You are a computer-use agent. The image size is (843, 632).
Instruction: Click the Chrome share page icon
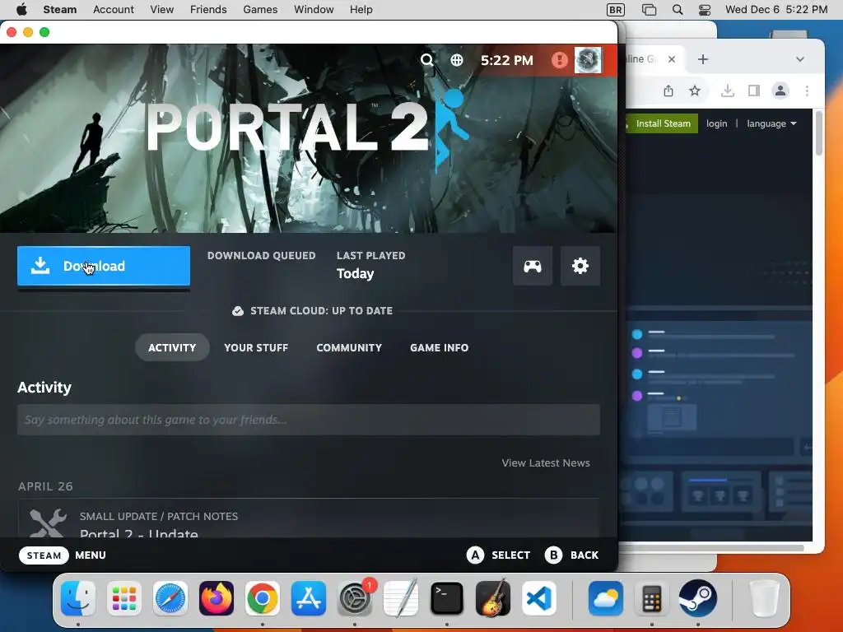(668, 91)
